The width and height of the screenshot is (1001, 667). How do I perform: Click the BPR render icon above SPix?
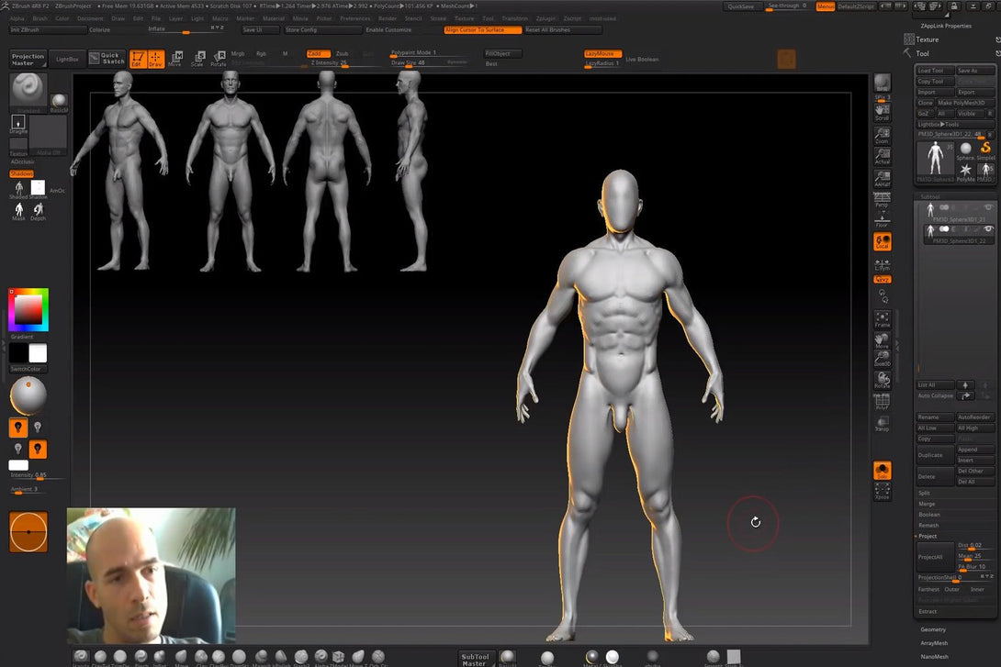(x=883, y=83)
